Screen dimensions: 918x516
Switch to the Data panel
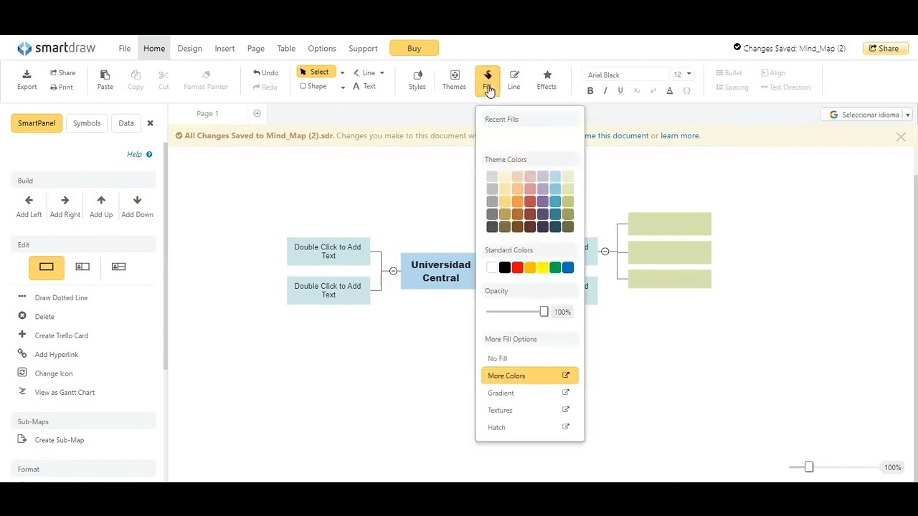[x=126, y=123]
